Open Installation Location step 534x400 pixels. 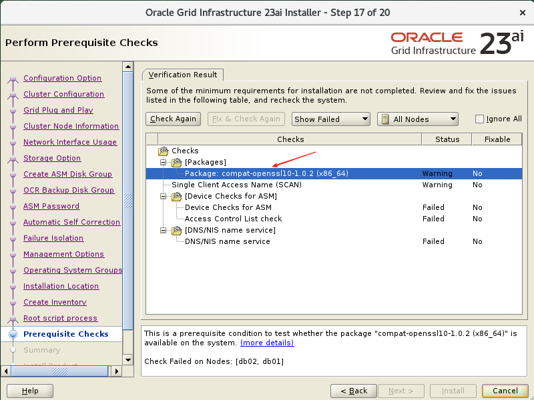coord(61,286)
